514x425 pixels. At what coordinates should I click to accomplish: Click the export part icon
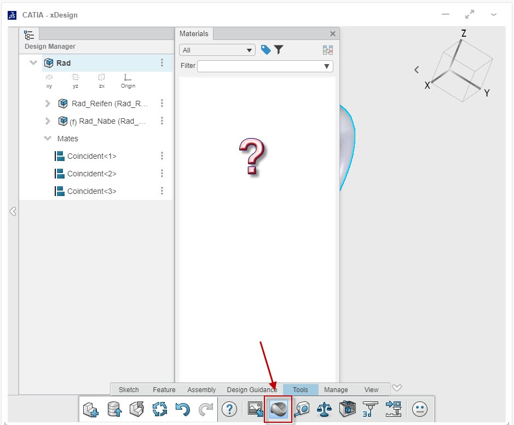coord(137,409)
